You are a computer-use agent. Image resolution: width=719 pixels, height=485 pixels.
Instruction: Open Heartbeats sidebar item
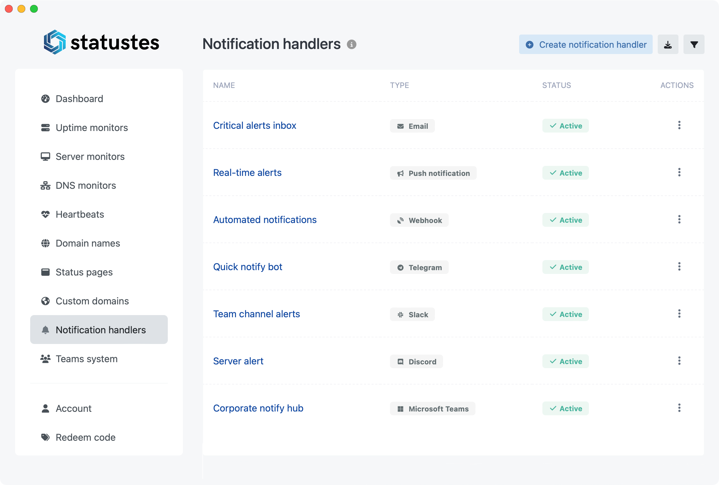(80, 215)
